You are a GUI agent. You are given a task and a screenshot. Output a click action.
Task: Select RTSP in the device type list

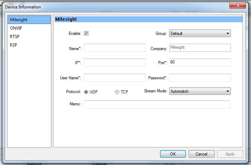coord(16,36)
